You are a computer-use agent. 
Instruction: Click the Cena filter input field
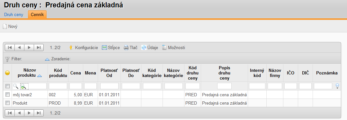click(76, 86)
